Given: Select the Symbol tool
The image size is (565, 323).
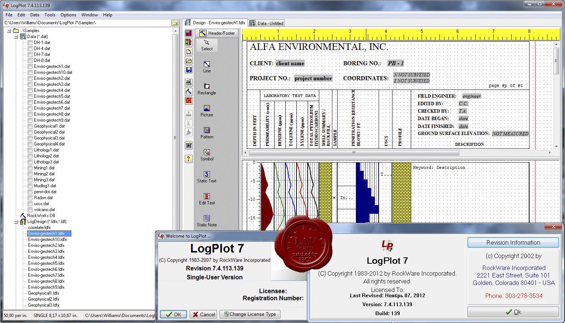Looking at the screenshot, I should point(207,155).
